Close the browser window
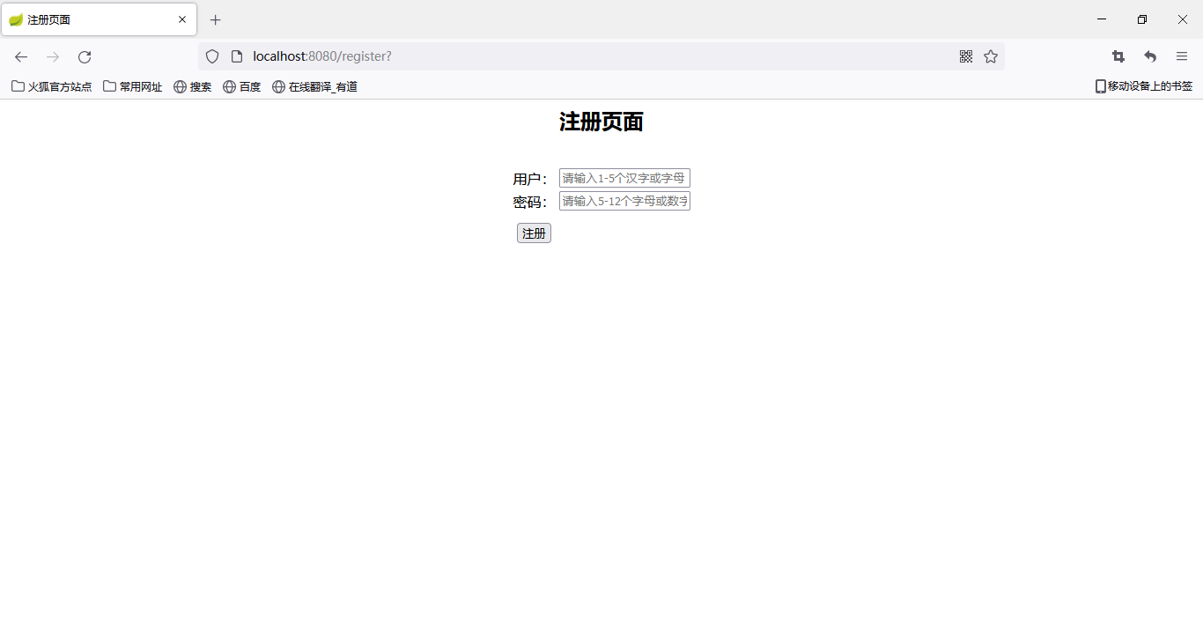This screenshot has width=1203, height=636. point(1183,19)
